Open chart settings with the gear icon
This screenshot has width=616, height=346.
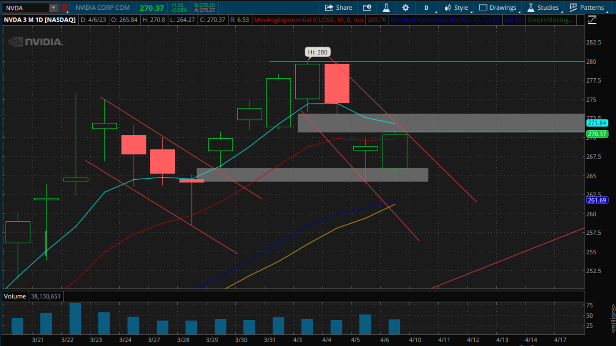pyautogui.click(x=405, y=8)
